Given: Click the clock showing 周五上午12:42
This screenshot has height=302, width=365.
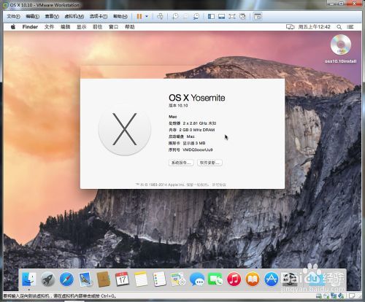Looking at the screenshot, I should point(315,27).
